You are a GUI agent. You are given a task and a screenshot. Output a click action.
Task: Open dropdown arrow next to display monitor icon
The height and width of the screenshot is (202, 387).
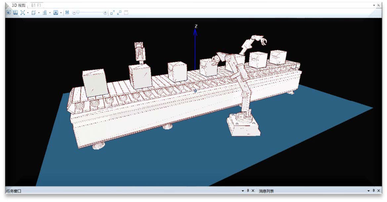tap(61, 13)
